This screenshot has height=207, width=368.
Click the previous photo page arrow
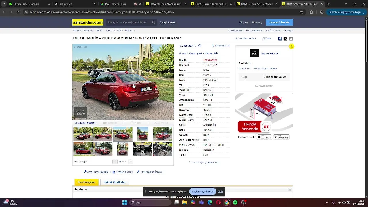[115, 162]
